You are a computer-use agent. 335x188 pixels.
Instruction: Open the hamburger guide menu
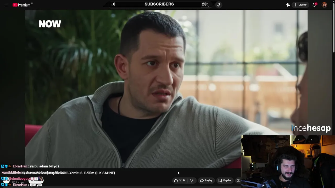[x=6, y=5]
